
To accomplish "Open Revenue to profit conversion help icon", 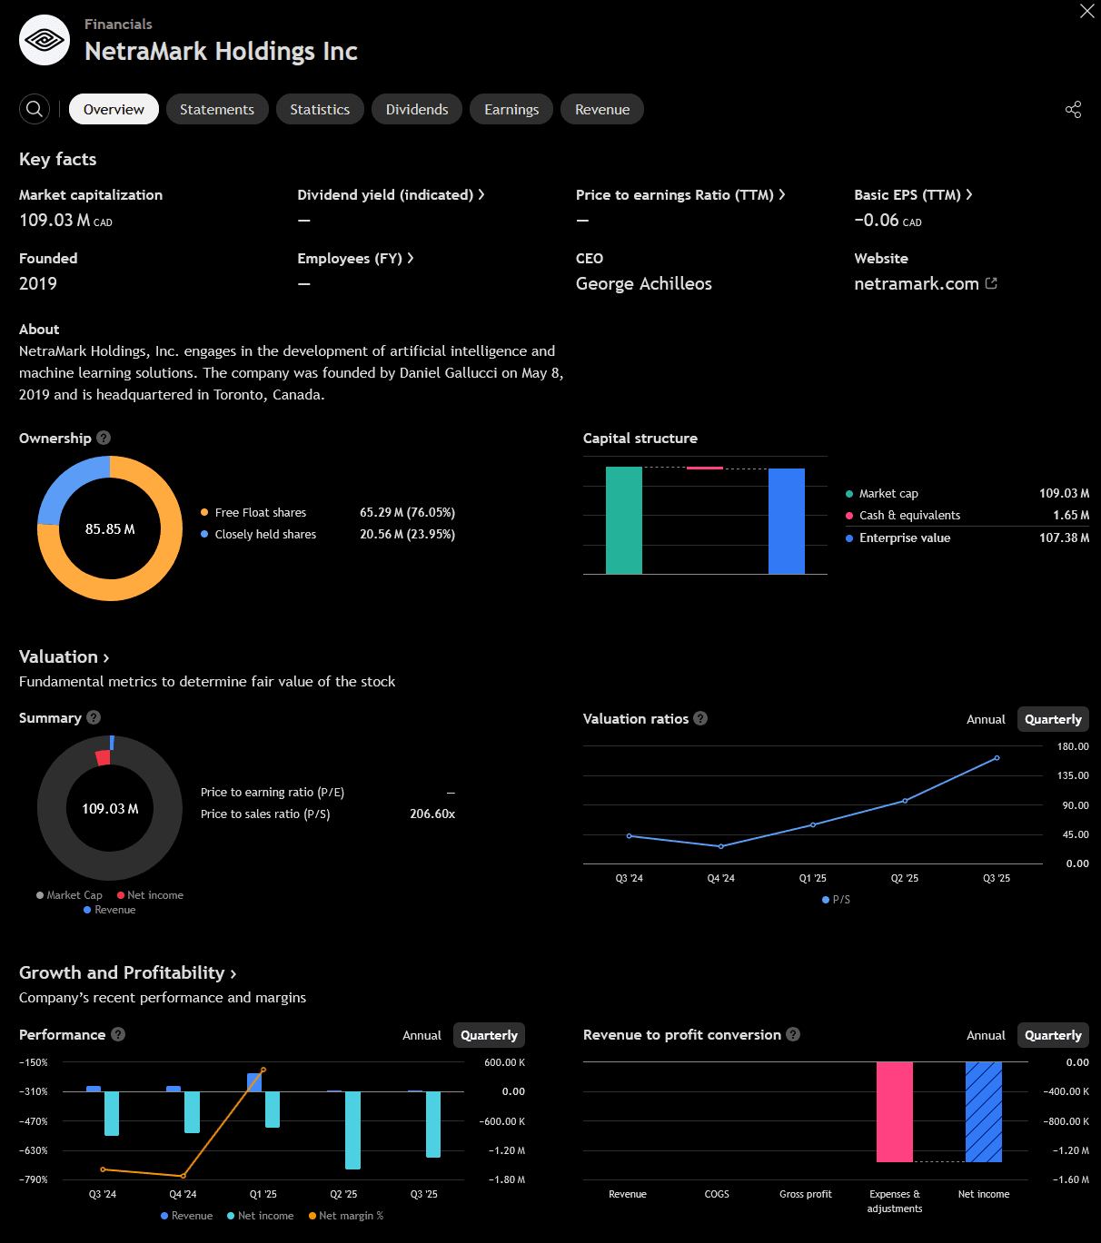I will point(793,1034).
